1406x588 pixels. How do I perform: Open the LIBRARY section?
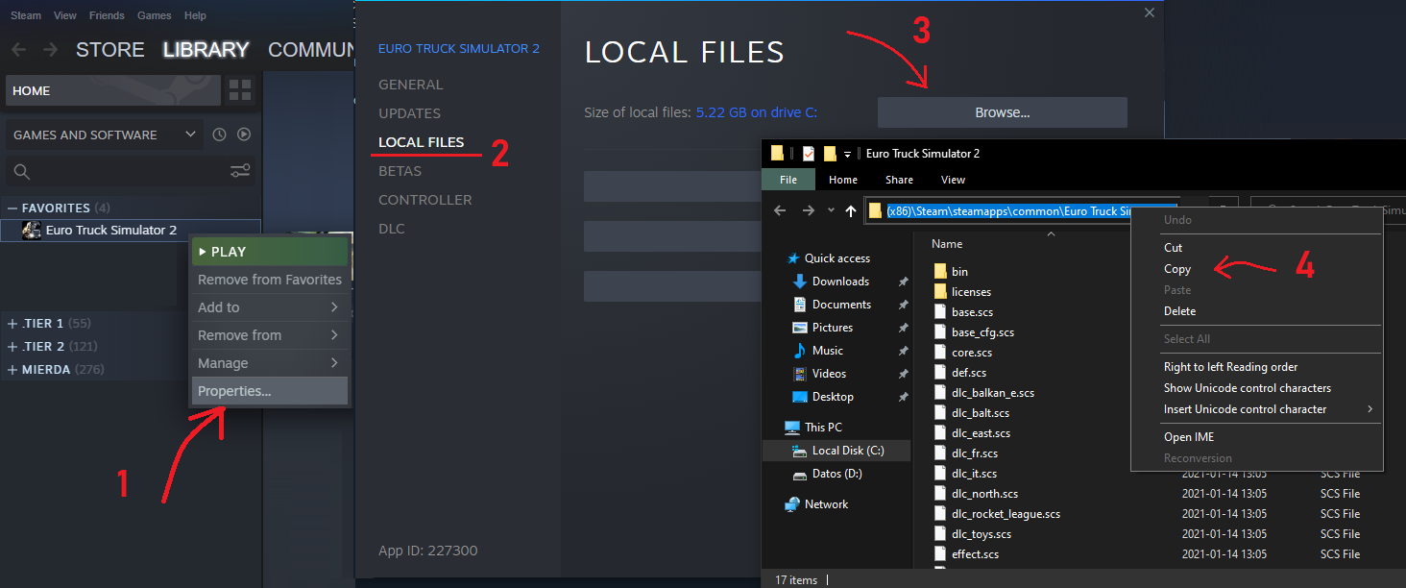click(x=206, y=50)
